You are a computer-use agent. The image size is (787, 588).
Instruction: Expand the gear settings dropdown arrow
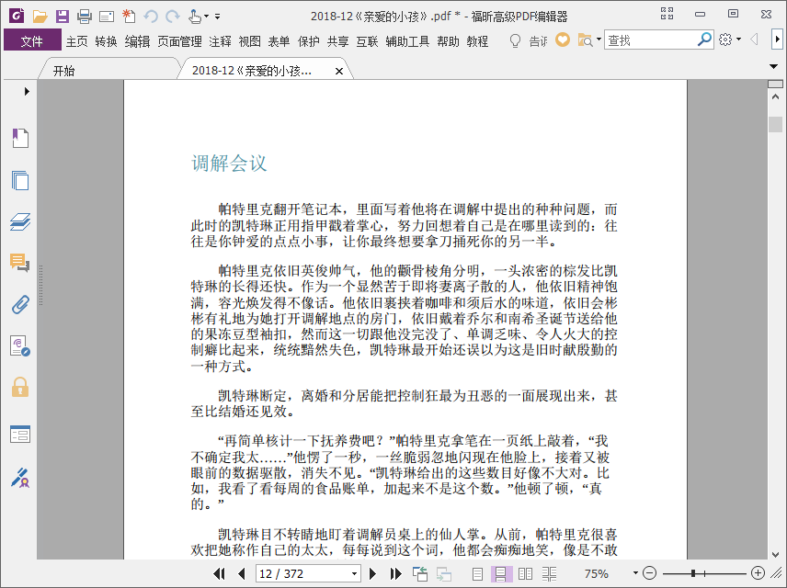(739, 40)
